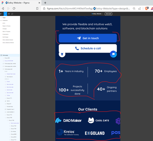This screenshot has width=153, height=141.
Task: Switch to the UI Kit page
Action: coord(4,23)
